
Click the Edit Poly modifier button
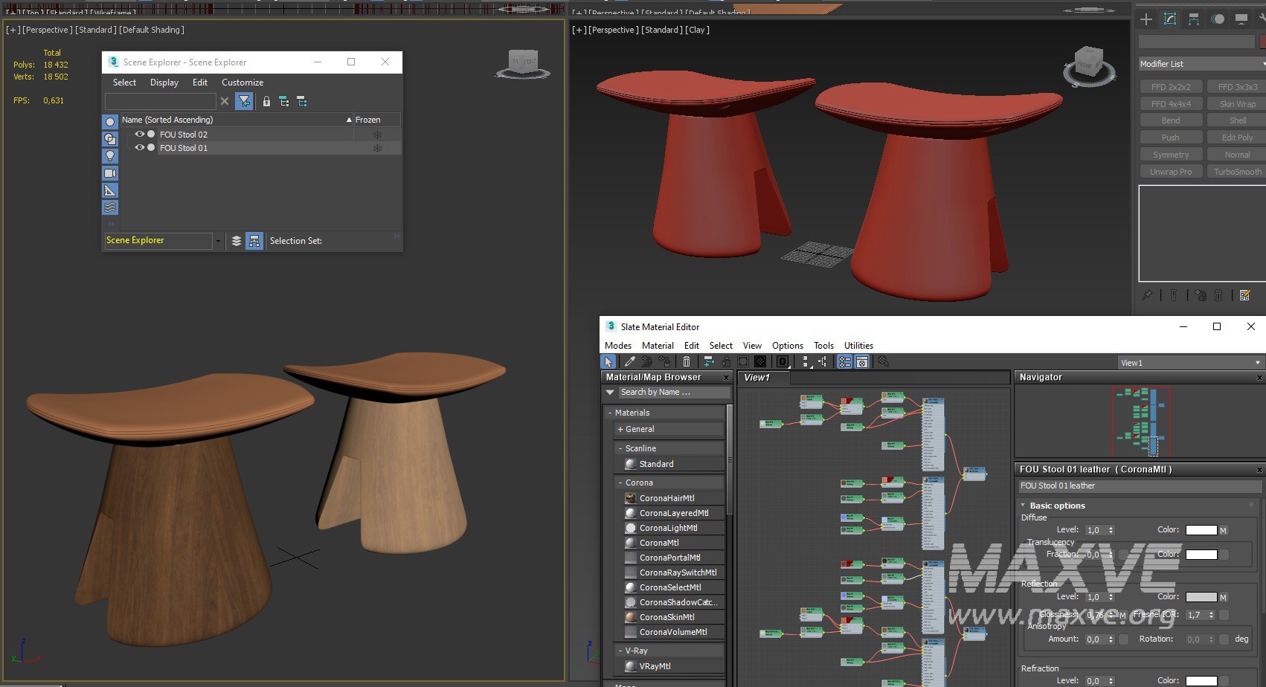tap(1236, 138)
